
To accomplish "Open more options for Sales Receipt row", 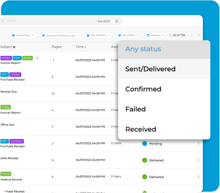I will click(x=199, y=160).
